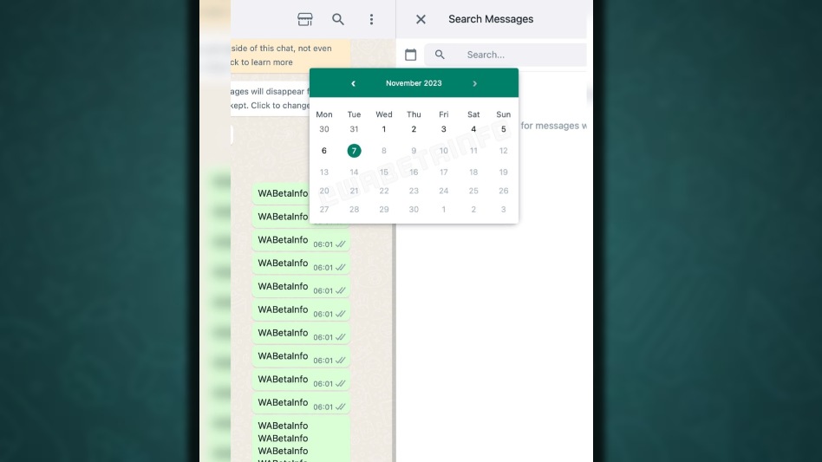
Task: Select October 30 in the calendar
Action: point(324,129)
